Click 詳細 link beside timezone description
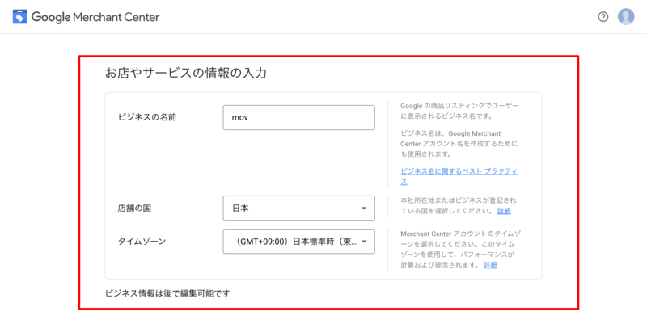The height and width of the screenshot is (333, 647). pos(490,265)
